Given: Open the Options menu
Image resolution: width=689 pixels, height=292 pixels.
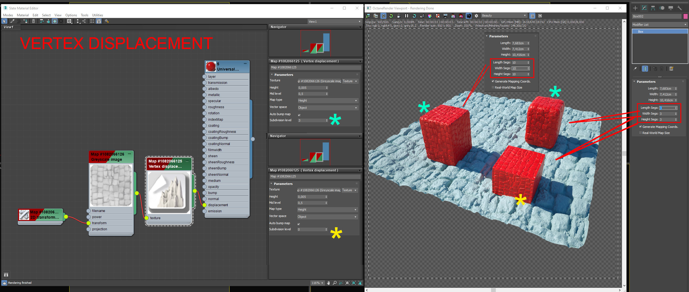Looking at the screenshot, I should (x=71, y=15).
